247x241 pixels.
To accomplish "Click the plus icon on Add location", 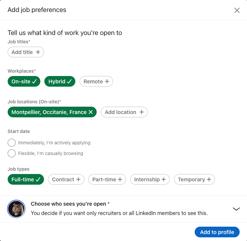I will tap(142, 112).
